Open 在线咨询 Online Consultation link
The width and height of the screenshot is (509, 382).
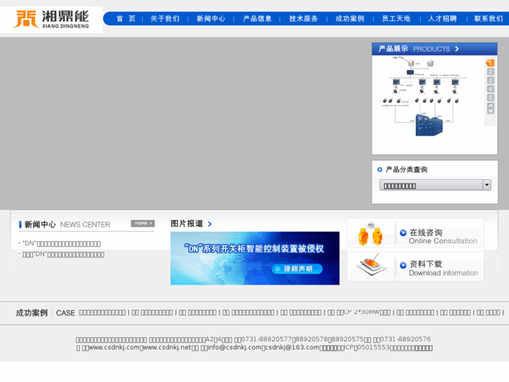[x=442, y=237]
